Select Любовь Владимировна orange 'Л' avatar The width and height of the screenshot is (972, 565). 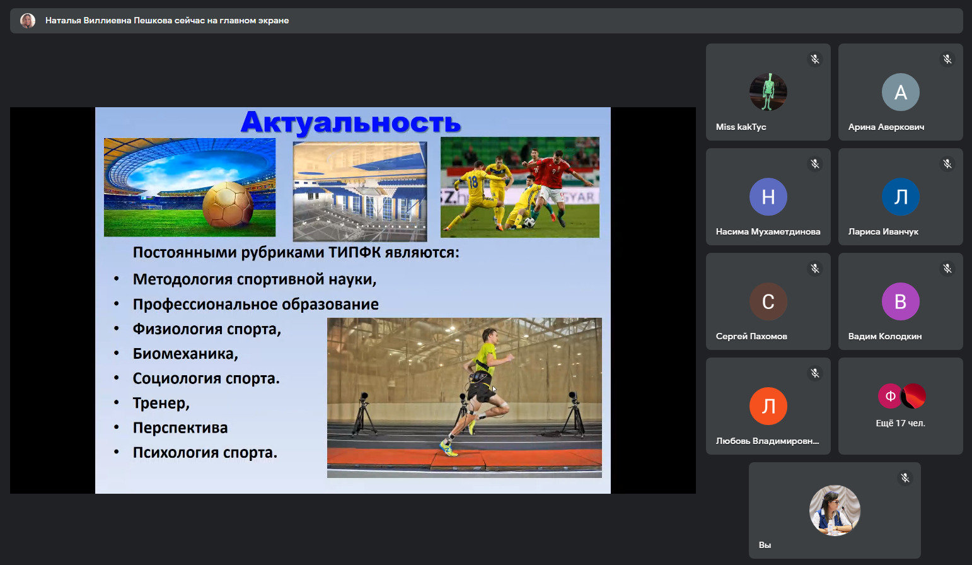[x=768, y=406]
